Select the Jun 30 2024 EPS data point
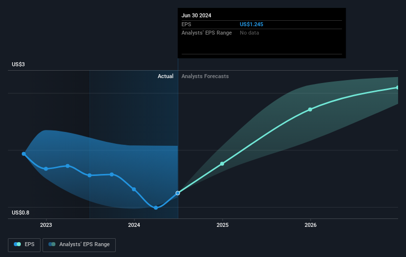 178,193
